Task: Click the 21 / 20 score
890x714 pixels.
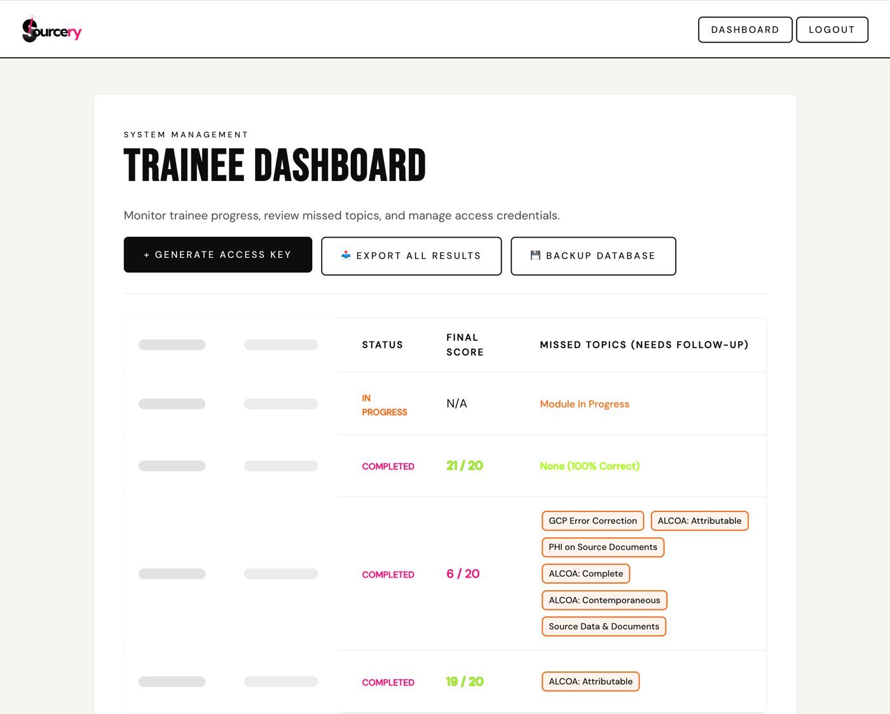Action: point(465,466)
